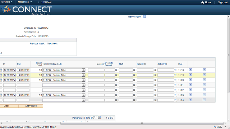Click the Apply Rules button
Image resolution: width=230 pixels, height=129 pixels.
[x=31, y=106]
